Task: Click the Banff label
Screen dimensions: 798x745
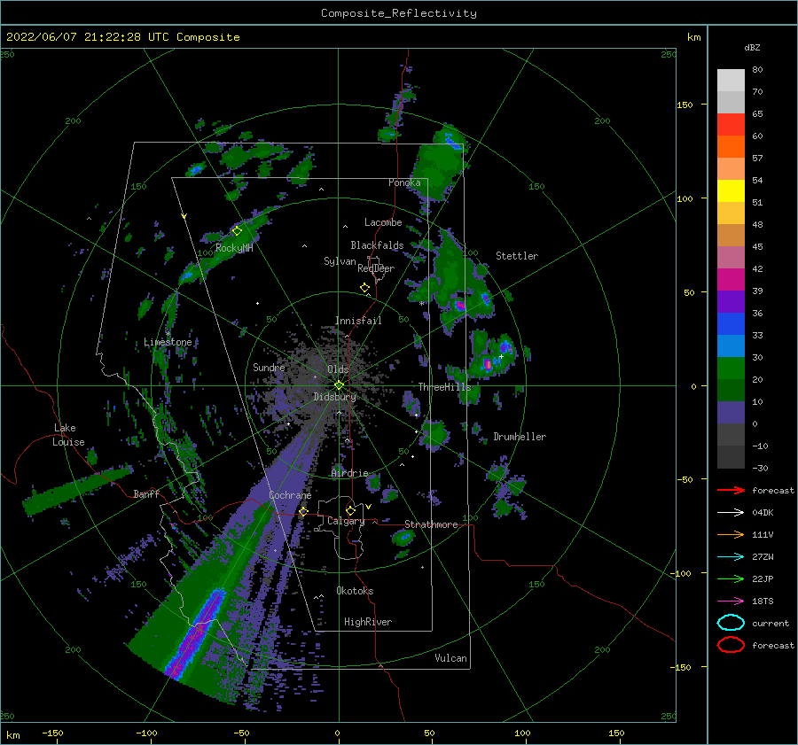Action: [x=146, y=493]
